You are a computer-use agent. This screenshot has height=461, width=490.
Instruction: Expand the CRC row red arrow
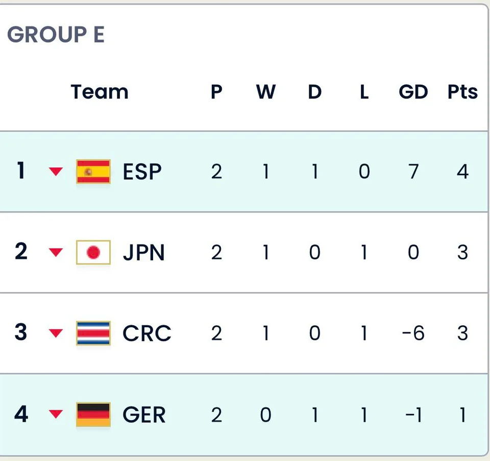[56, 333]
